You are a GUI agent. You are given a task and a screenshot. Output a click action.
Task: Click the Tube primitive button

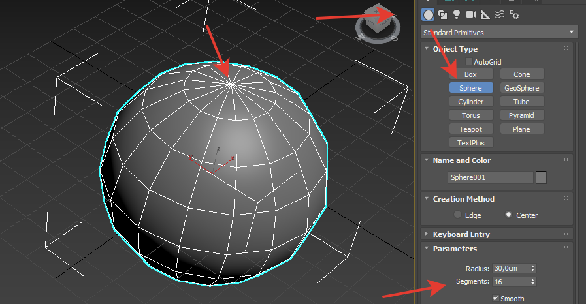pos(522,102)
